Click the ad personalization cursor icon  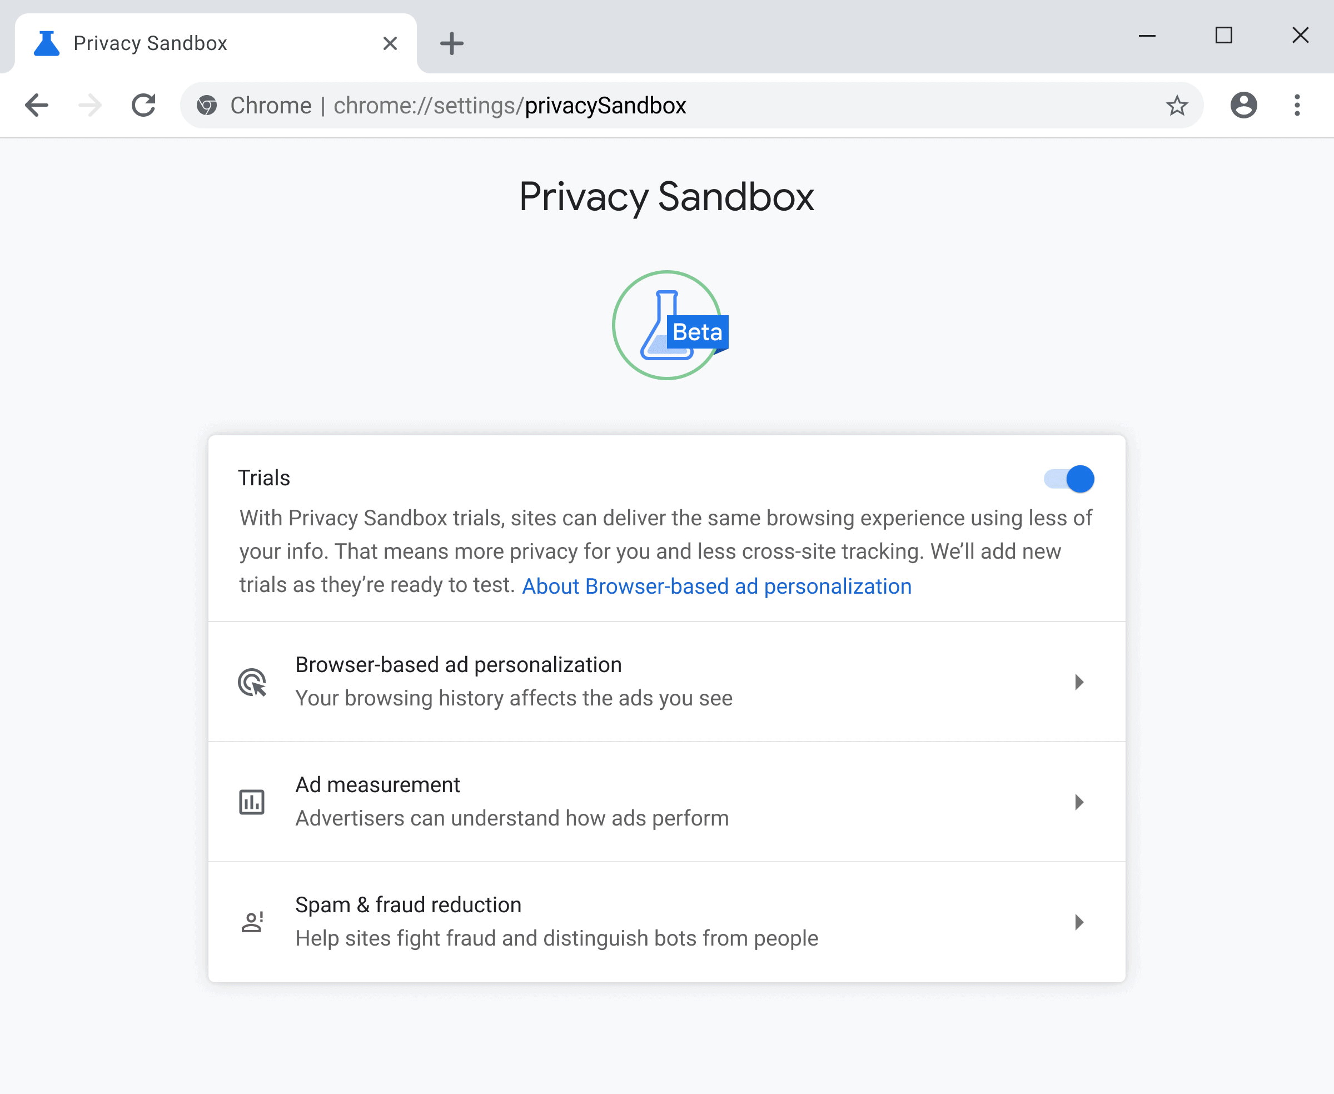252,682
